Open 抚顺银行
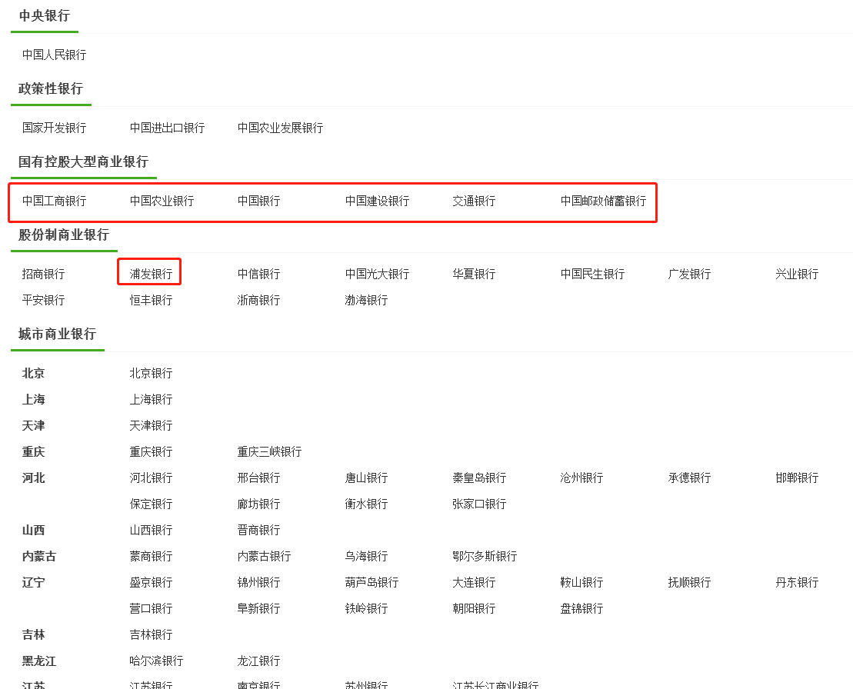Viewport: 853px width, 689px height. point(689,582)
